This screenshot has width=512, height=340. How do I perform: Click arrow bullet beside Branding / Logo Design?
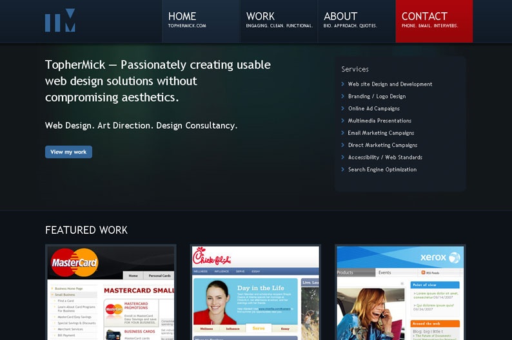pos(342,96)
